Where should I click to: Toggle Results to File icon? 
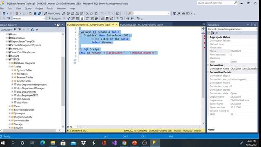[x=111, y=18]
